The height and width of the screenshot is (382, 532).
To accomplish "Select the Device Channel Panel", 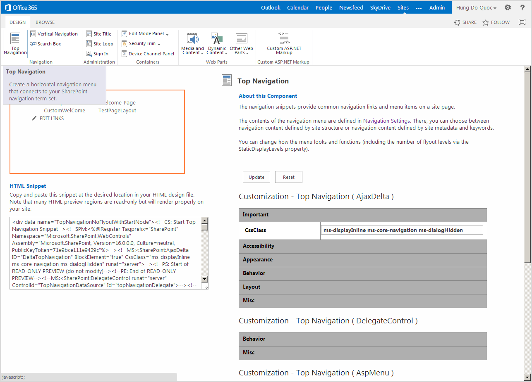I will (148, 54).
